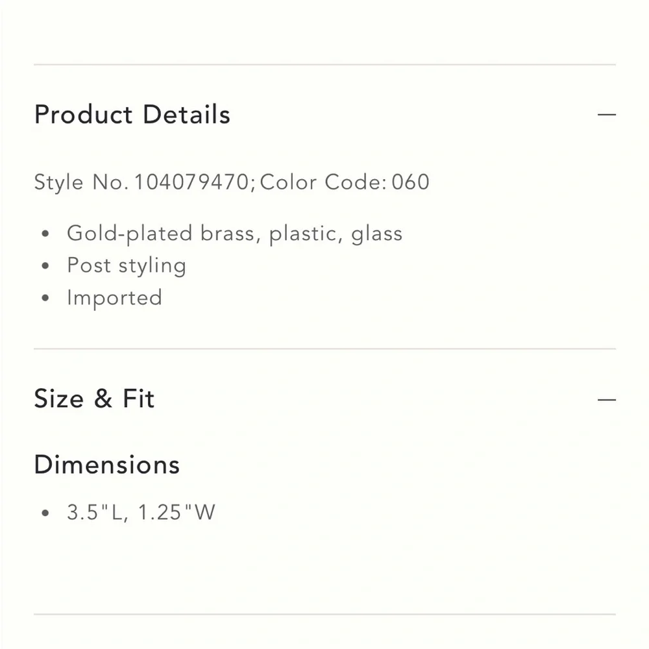Collapse the Product Details section minus icon

(x=606, y=115)
